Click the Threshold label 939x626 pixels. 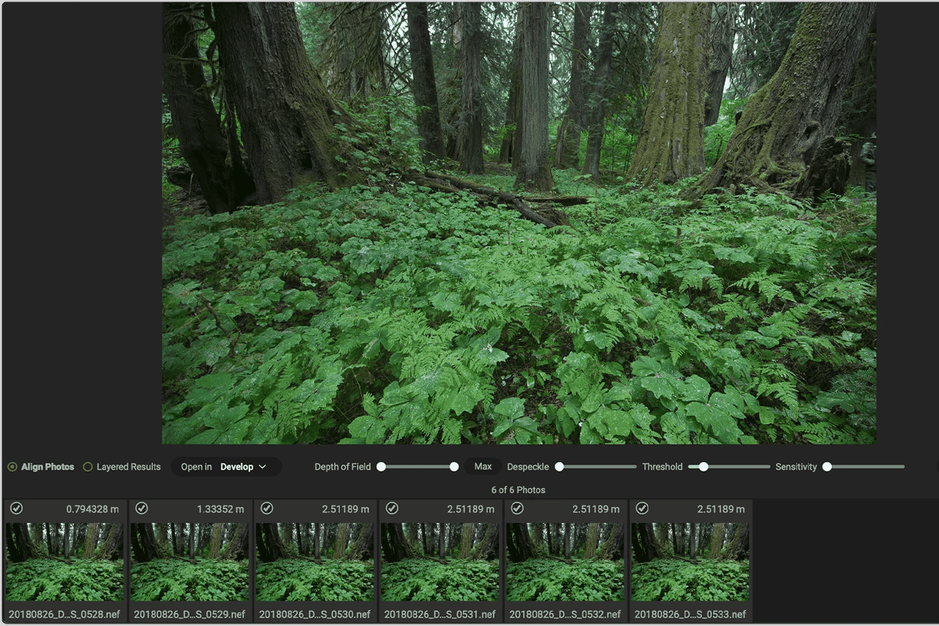pos(662,467)
